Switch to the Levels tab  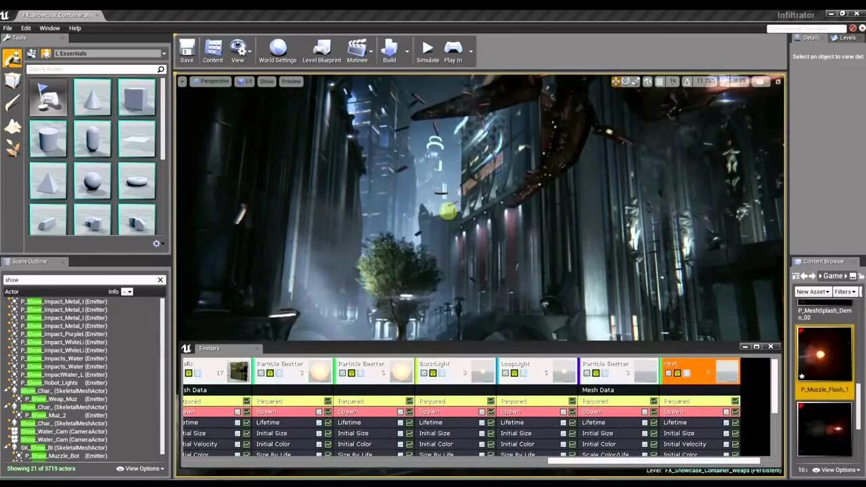pyautogui.click(x=843, y=38)
